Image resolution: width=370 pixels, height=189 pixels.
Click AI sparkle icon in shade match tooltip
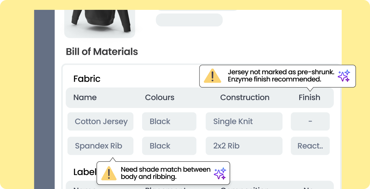[x=220, y=173]
